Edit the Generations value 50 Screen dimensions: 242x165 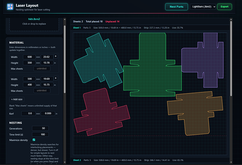point(40,128)
